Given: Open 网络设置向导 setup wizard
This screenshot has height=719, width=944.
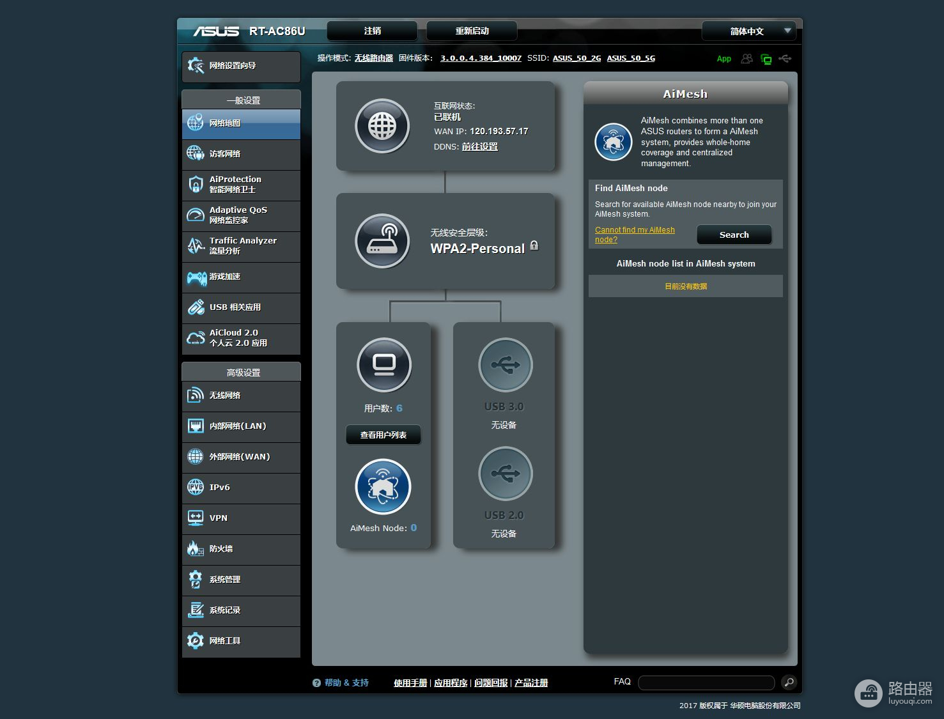Looking at the screenshot, I should click(x=241, y=66).
